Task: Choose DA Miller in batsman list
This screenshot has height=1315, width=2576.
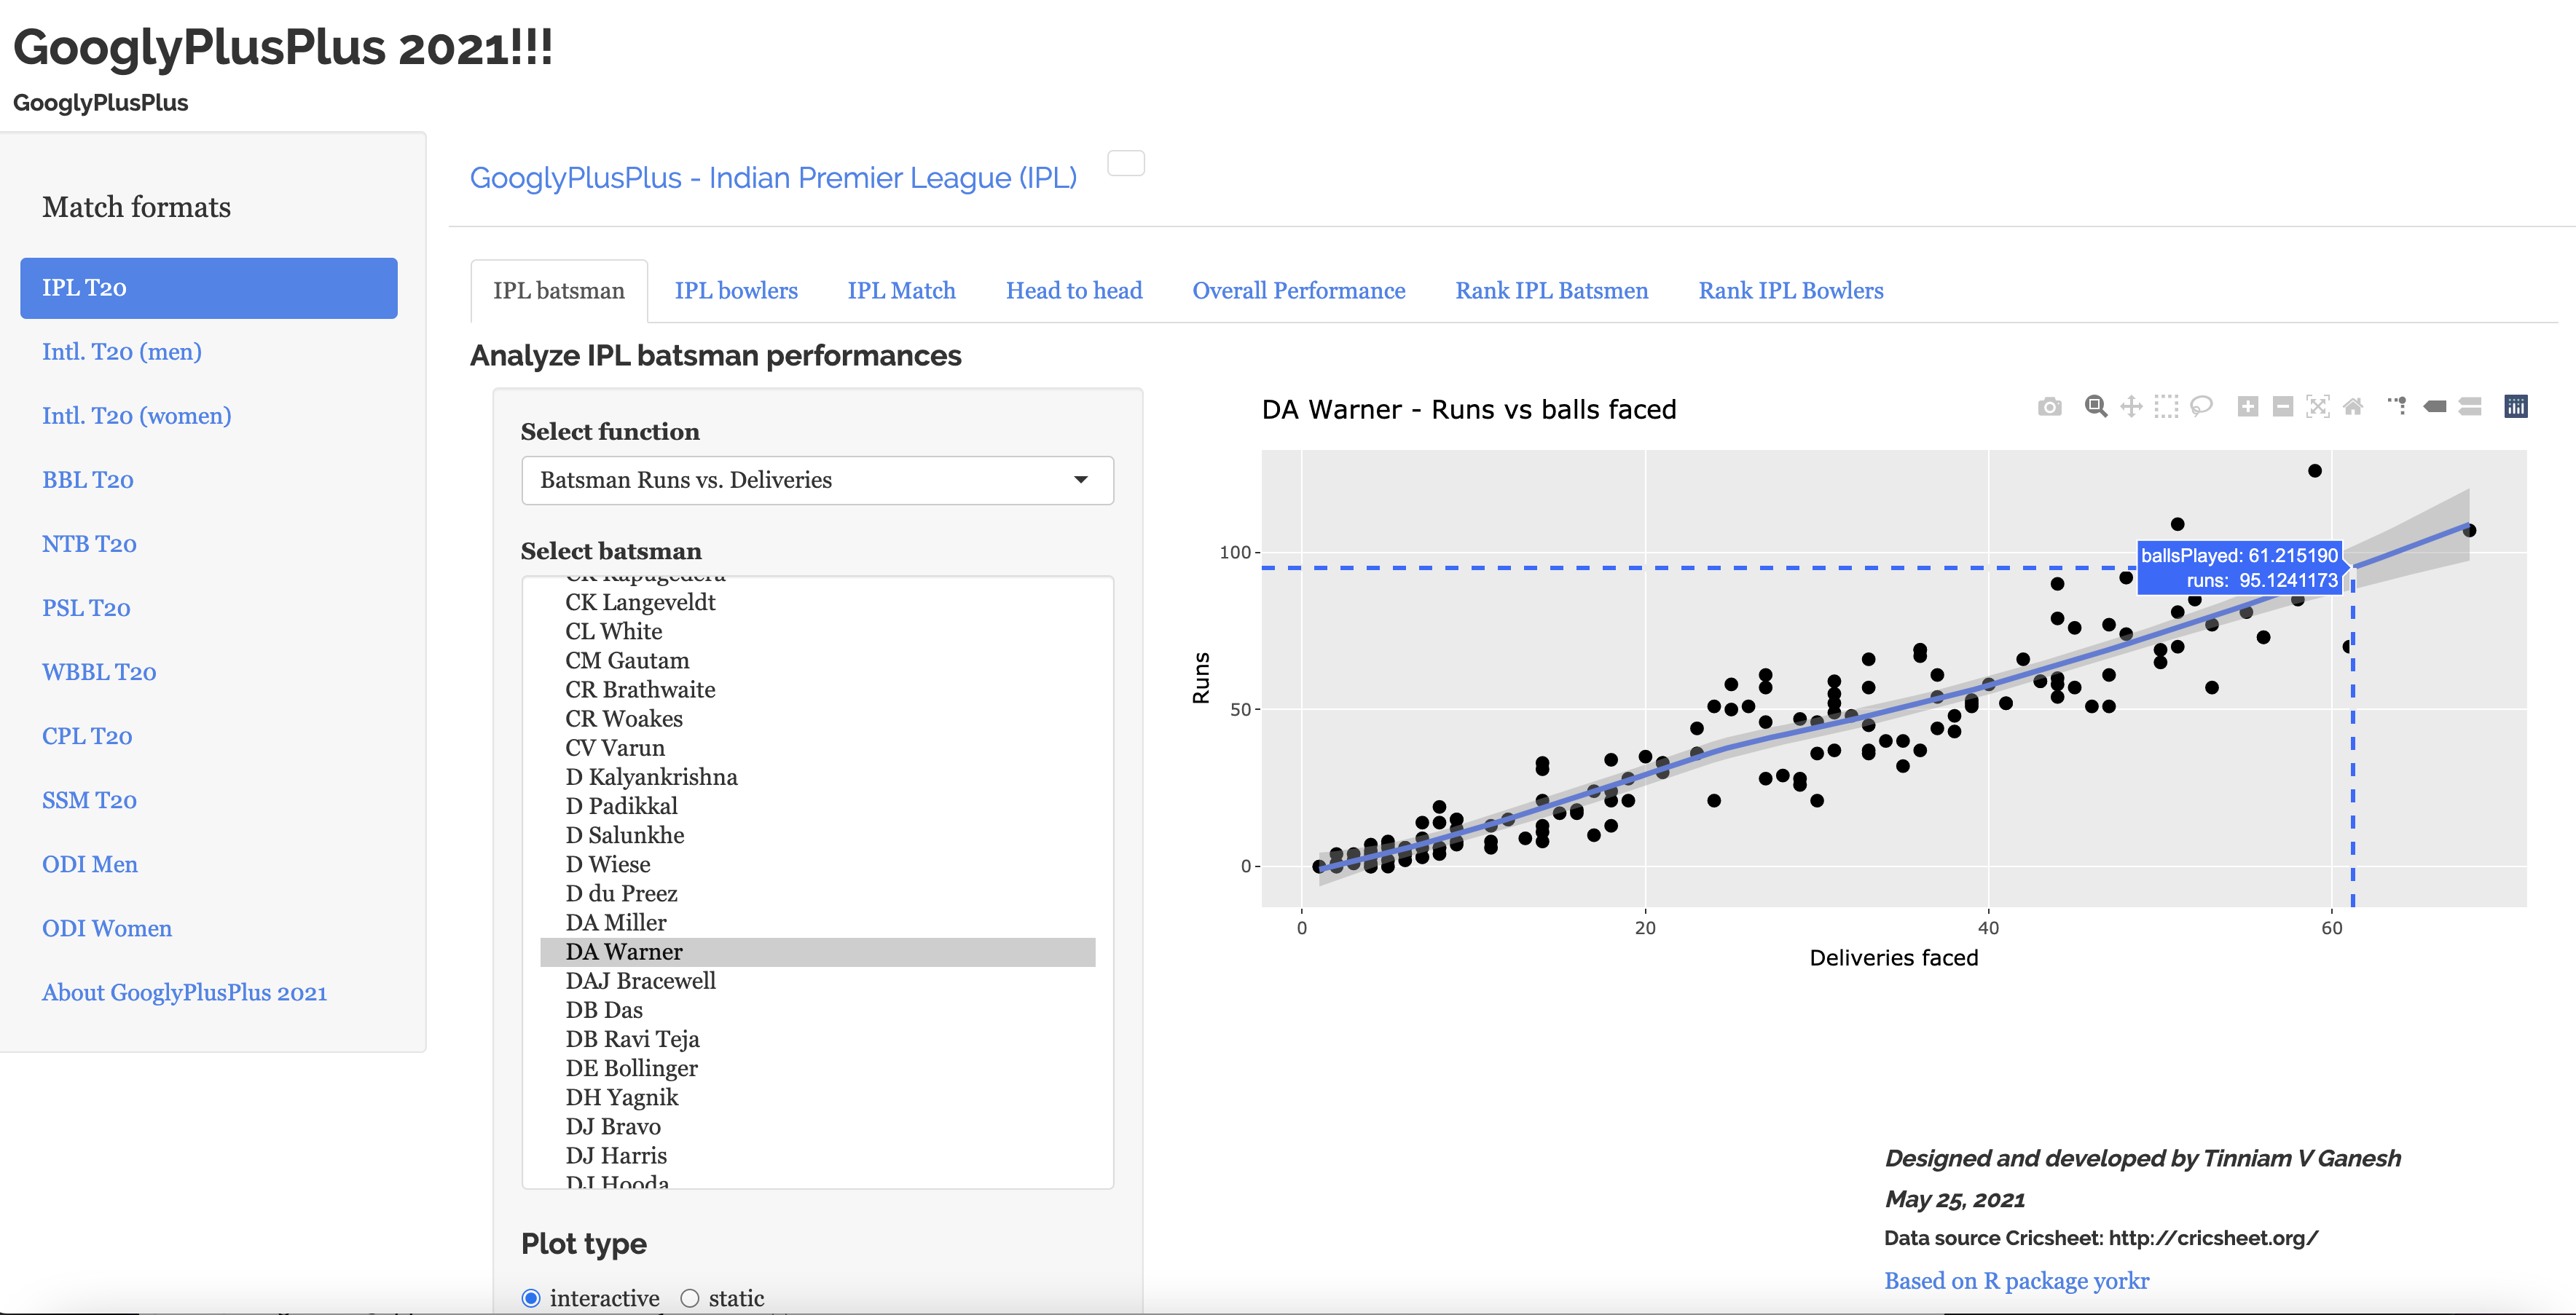Action: pyautogui.click(x=616, y=923)
